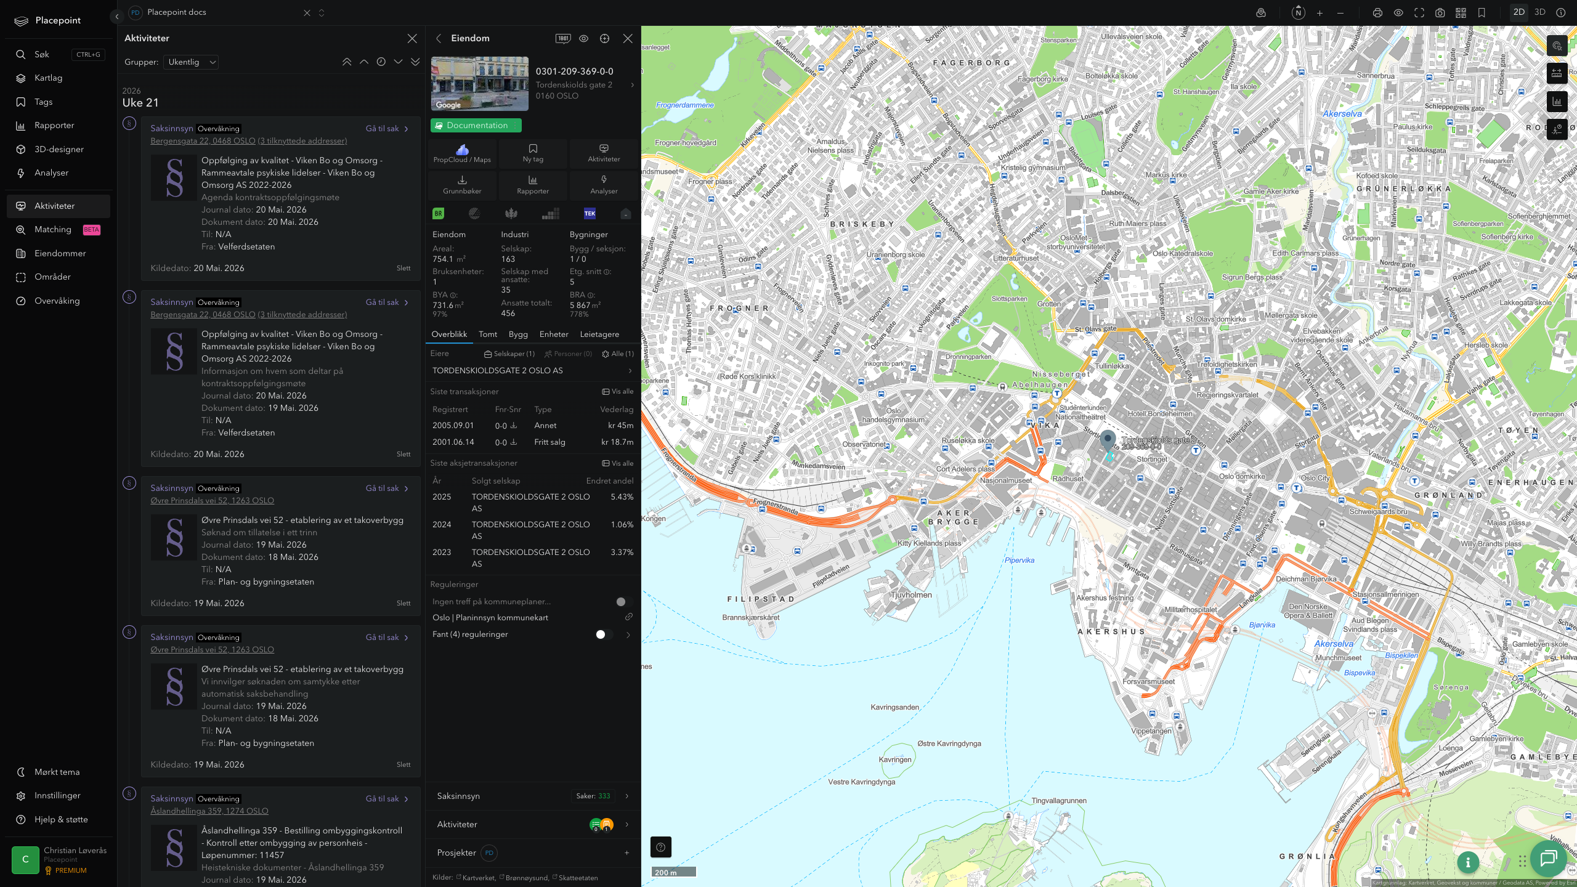This screenshot has height=887, width=1577.
Task: Open Øvre Prinsdals vei 52 first address link
Action: click(213, 501)
